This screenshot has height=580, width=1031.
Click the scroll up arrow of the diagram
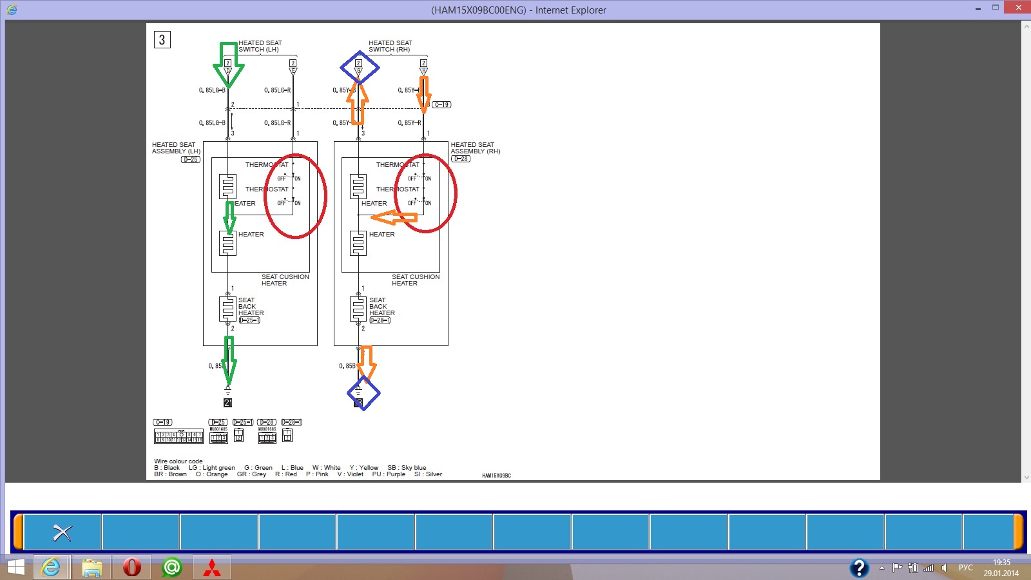(x=1026, y=26)
